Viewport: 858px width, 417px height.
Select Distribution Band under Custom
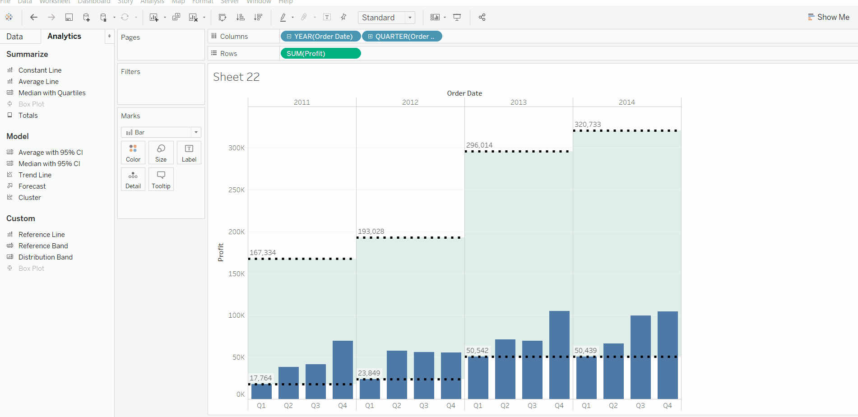coord(46,257)
